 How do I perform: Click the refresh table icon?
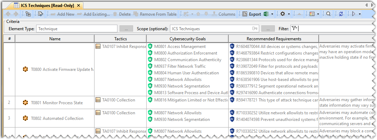341,14
